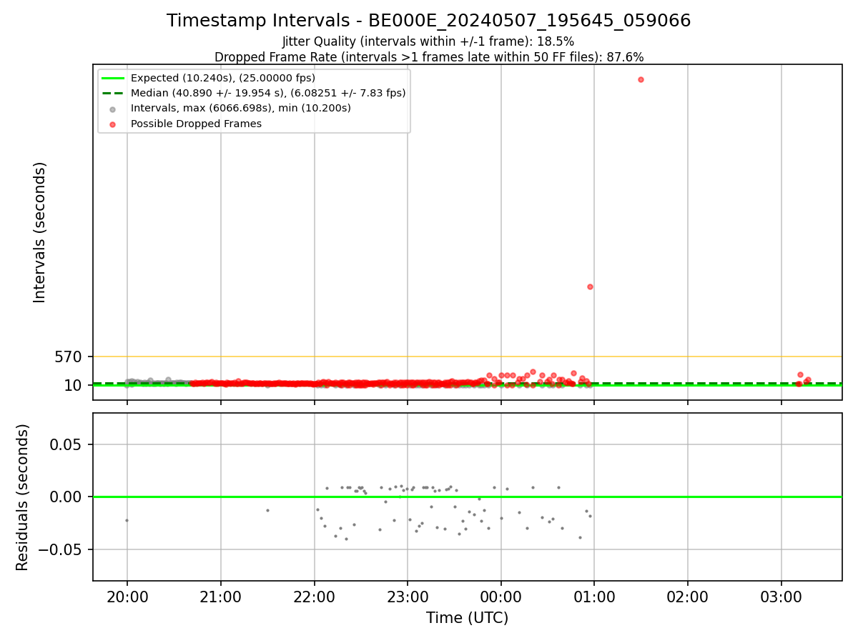
Task: Click the lone residual point at 20:00
Action: coord(127,520)
